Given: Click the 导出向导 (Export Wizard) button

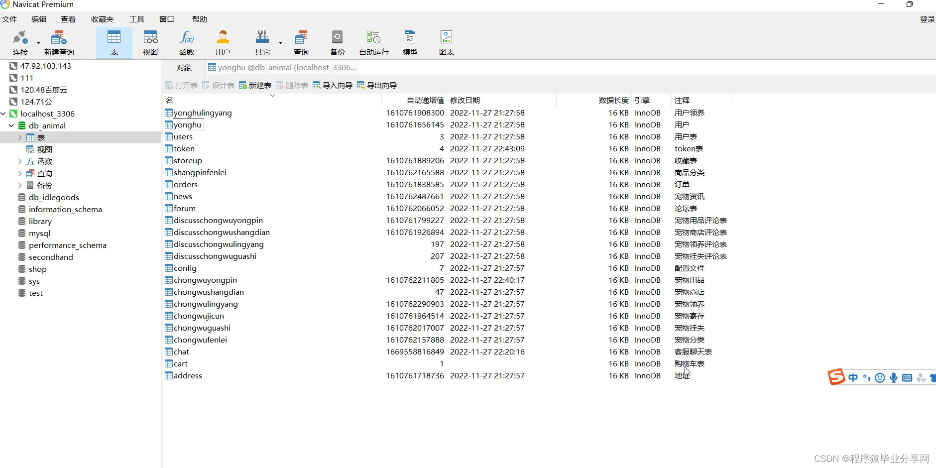Looking at the screenshot, I should tap(377, 86).
